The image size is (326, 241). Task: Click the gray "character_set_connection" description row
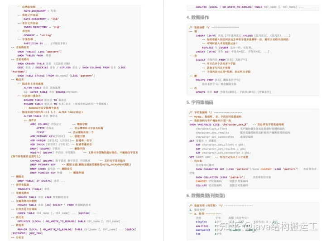[x=225, y=137]
